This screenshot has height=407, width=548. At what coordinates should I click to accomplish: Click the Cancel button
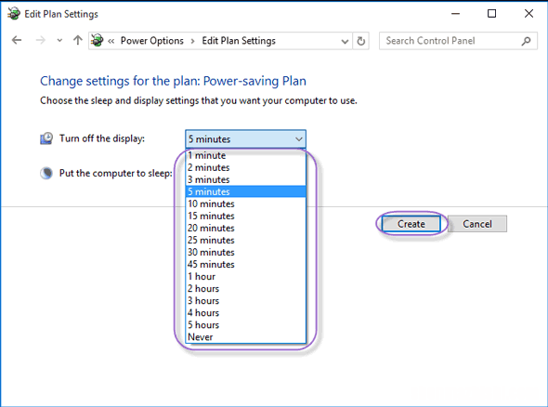click(477, 224)
